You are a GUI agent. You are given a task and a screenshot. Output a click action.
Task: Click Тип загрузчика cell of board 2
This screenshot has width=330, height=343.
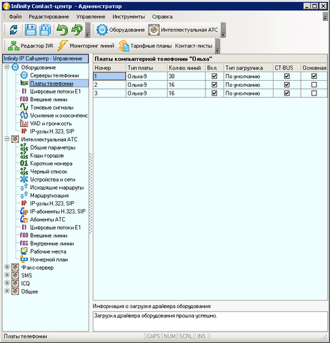click(x=248, y=85)
